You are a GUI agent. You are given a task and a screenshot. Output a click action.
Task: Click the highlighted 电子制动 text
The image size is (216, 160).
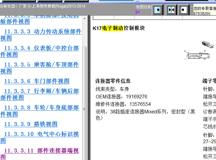click(112, 28)
